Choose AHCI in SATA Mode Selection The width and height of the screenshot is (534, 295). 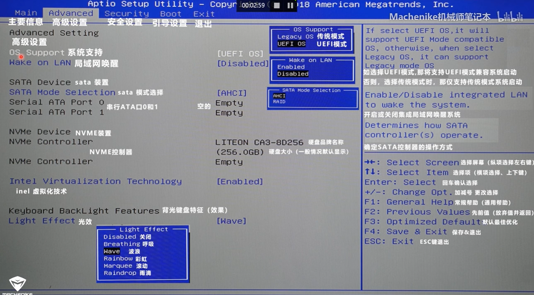pos(279,96)
